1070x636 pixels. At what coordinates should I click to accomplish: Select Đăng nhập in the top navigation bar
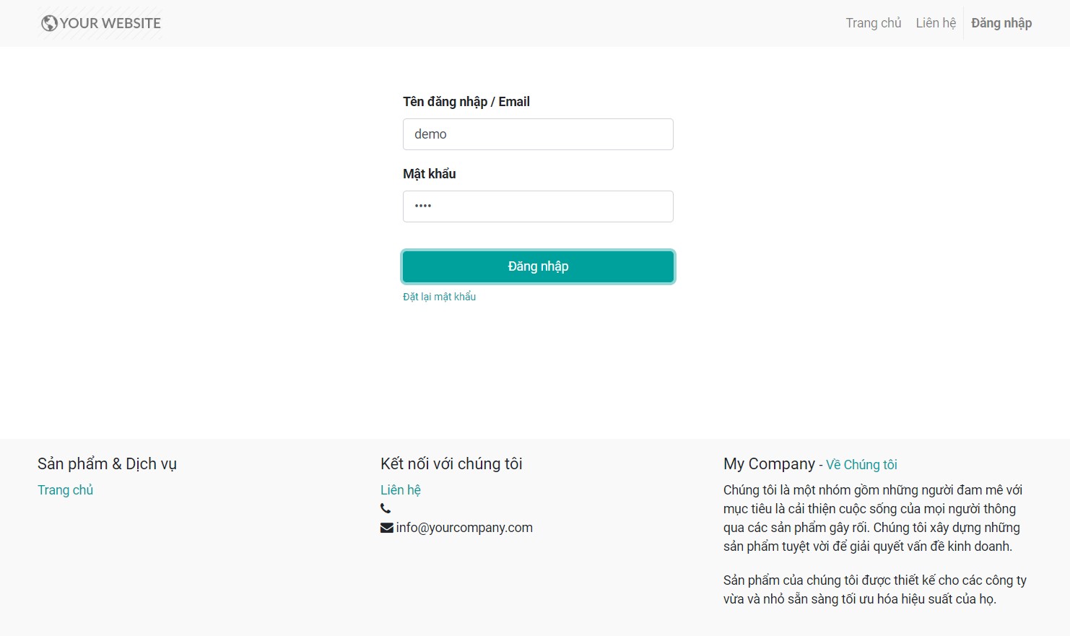(1001, 23)
